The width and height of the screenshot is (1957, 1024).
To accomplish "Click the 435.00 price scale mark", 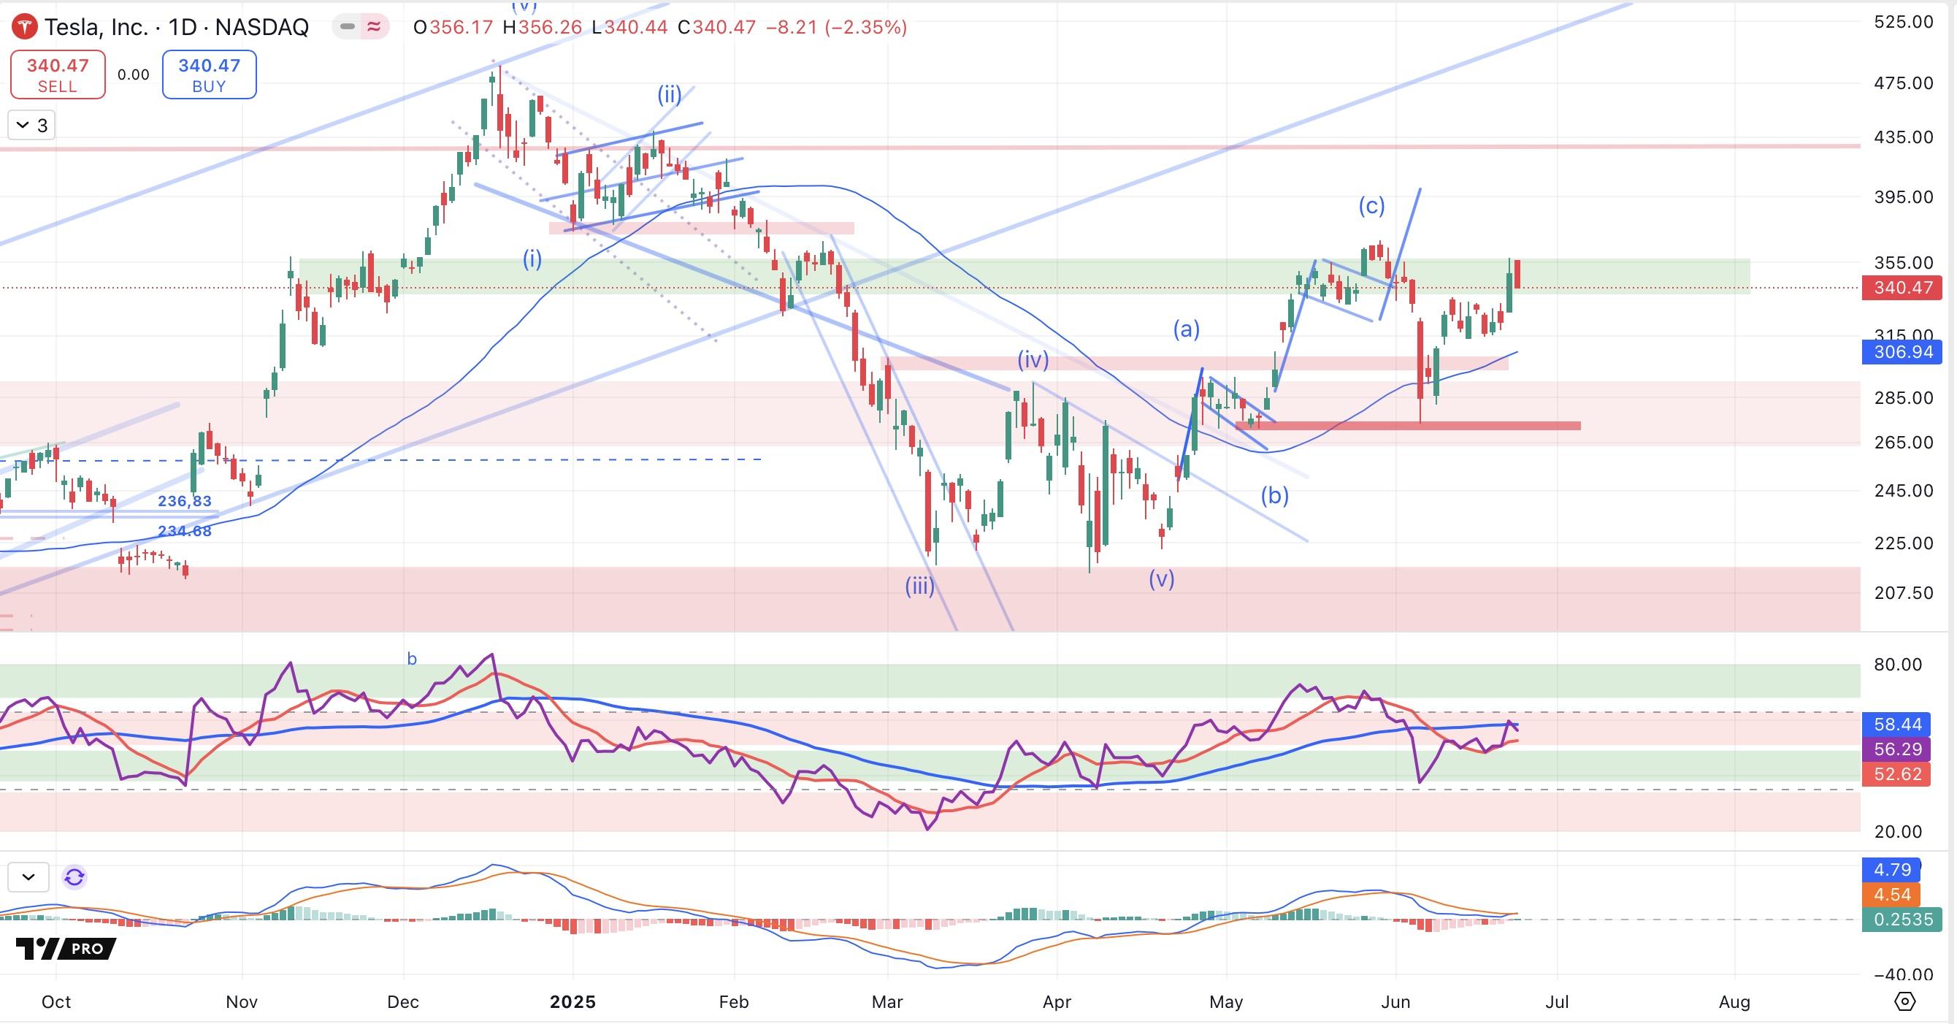I will click(1904, 137).
